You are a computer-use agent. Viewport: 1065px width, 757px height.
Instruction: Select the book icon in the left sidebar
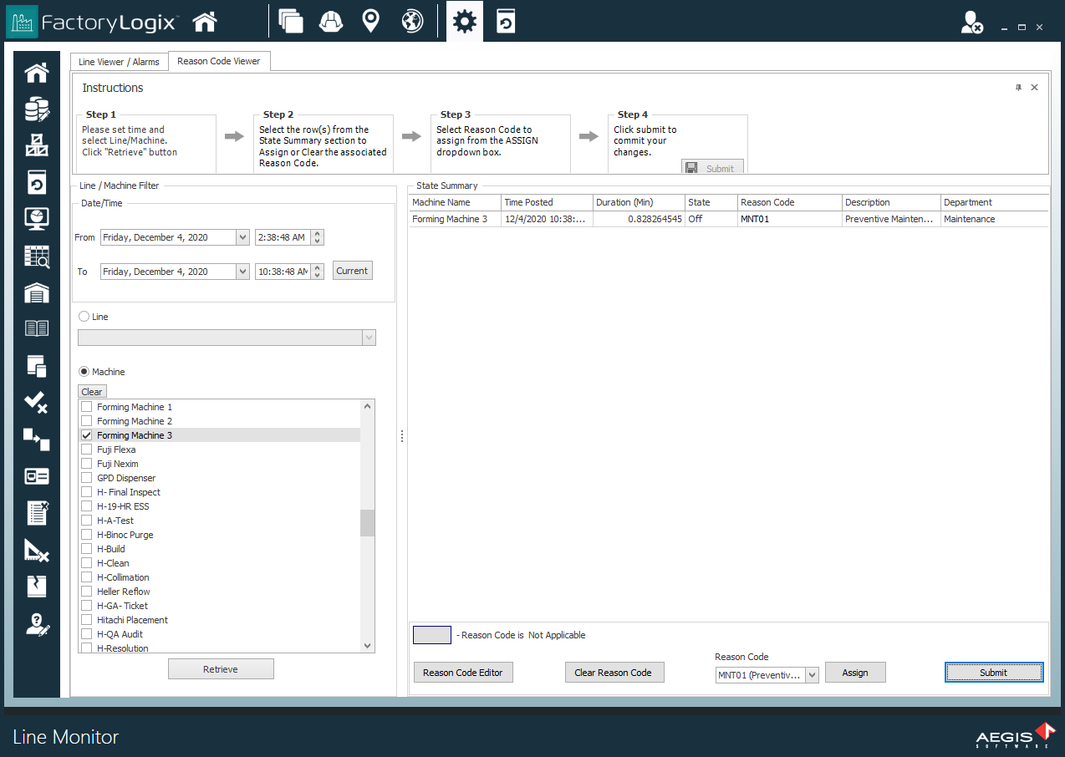point(36,328)
